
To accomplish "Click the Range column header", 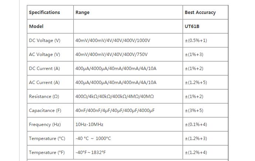I will point(82,13).
